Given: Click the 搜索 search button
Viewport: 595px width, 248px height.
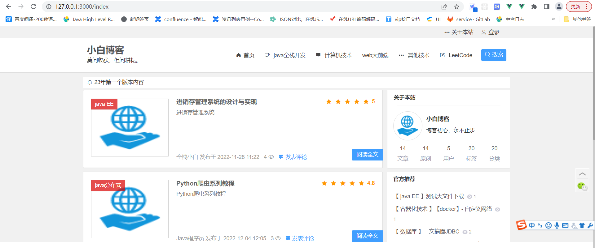Looking at the screenshot, I should click(494, 55).
